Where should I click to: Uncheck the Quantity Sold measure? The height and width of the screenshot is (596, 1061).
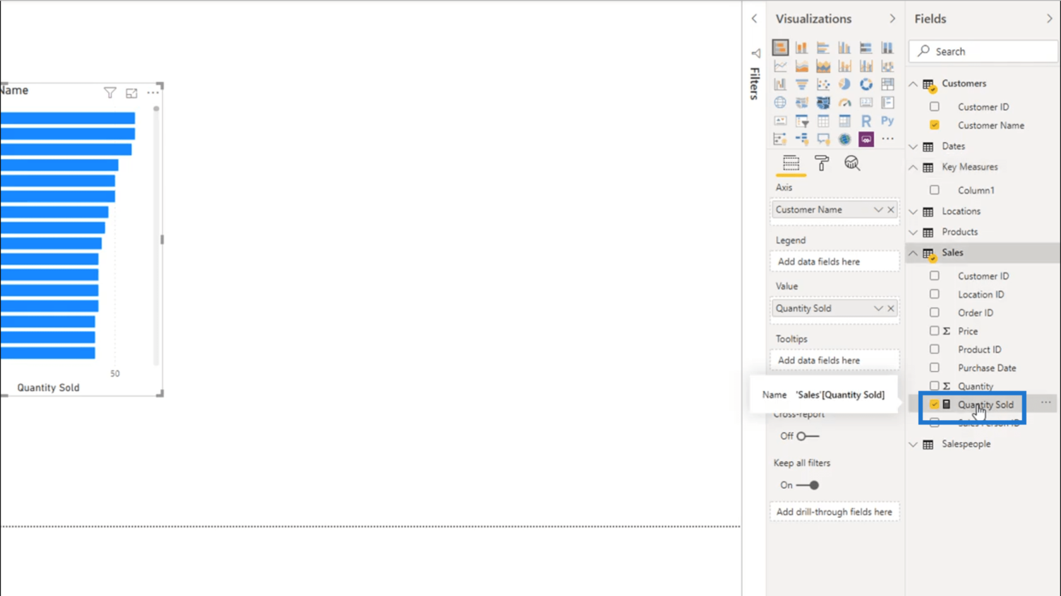tap(934, 404)
